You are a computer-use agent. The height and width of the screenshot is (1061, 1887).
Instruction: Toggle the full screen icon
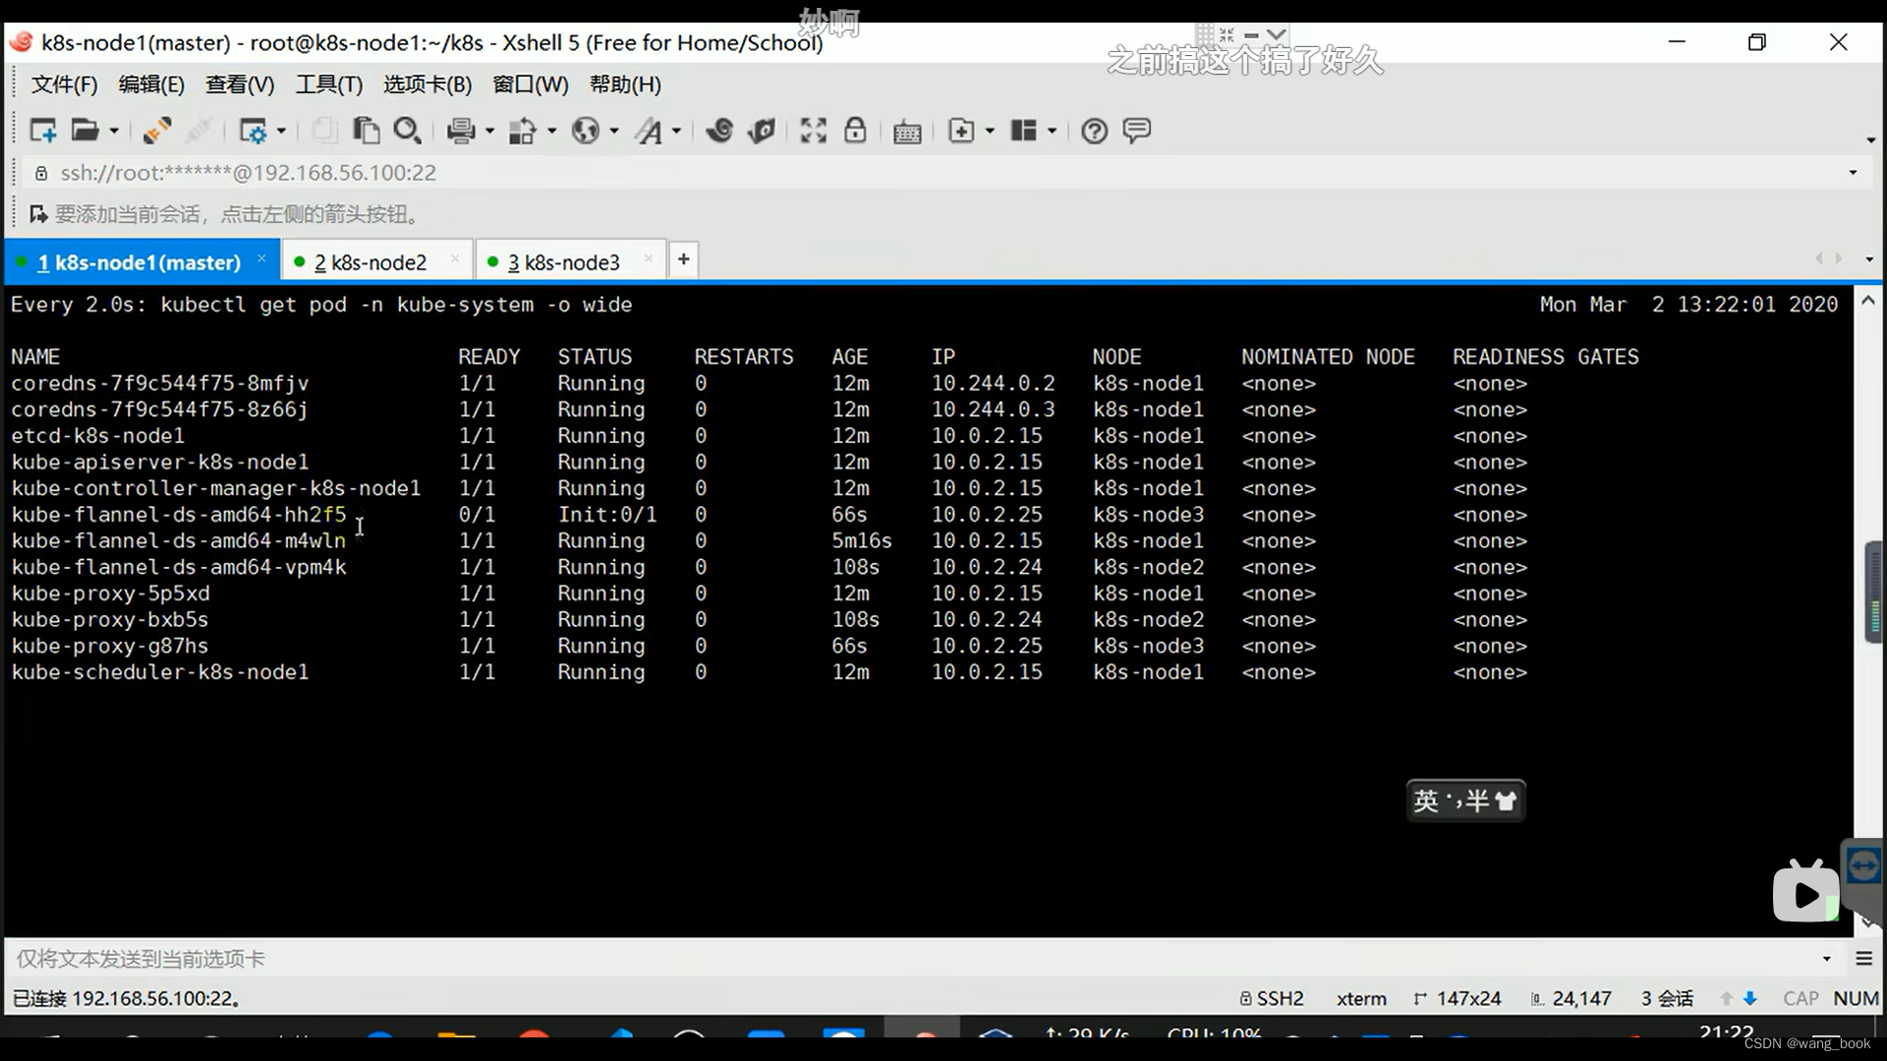pyautogui.click(x=814, y=131)
